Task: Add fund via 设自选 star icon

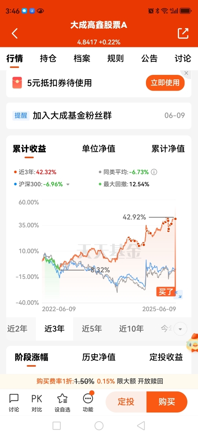Action: click(x=62, y=403)
